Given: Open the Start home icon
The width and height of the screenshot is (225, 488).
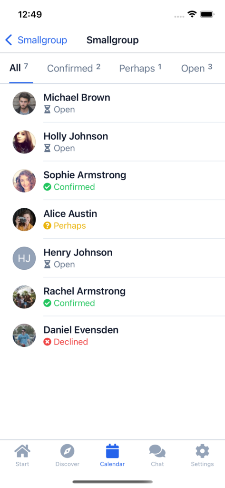Looking at the screenshot, I should tap(22, 451).
